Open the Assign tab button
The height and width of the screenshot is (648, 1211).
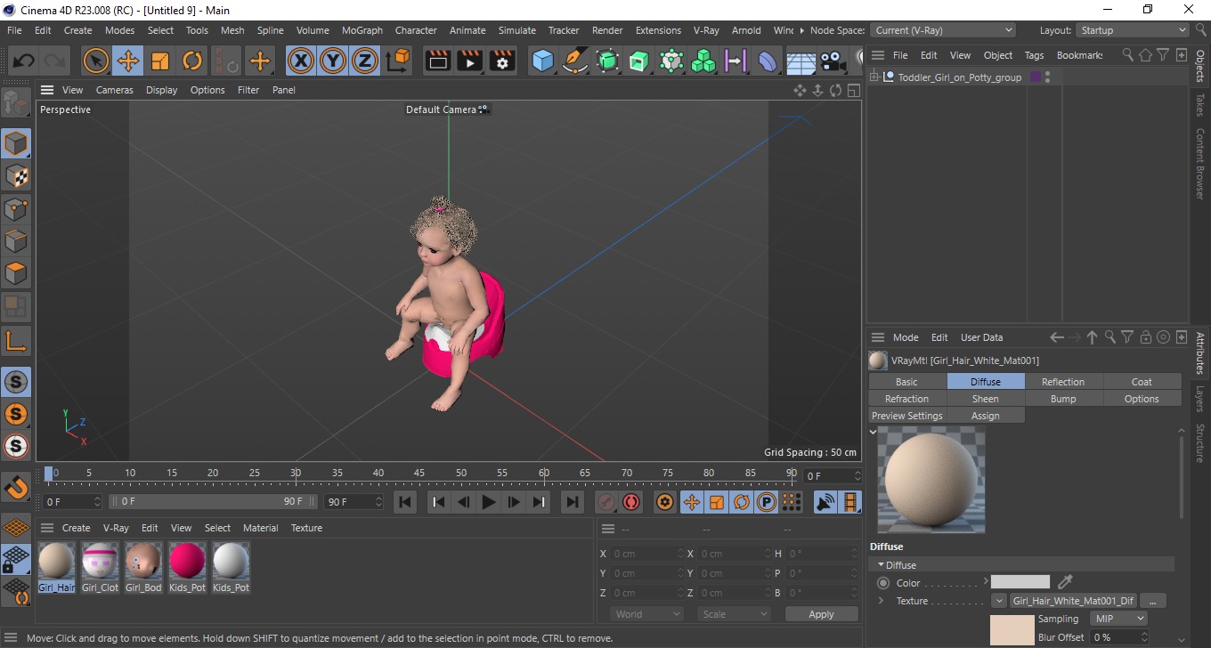[x=985, y=416]
